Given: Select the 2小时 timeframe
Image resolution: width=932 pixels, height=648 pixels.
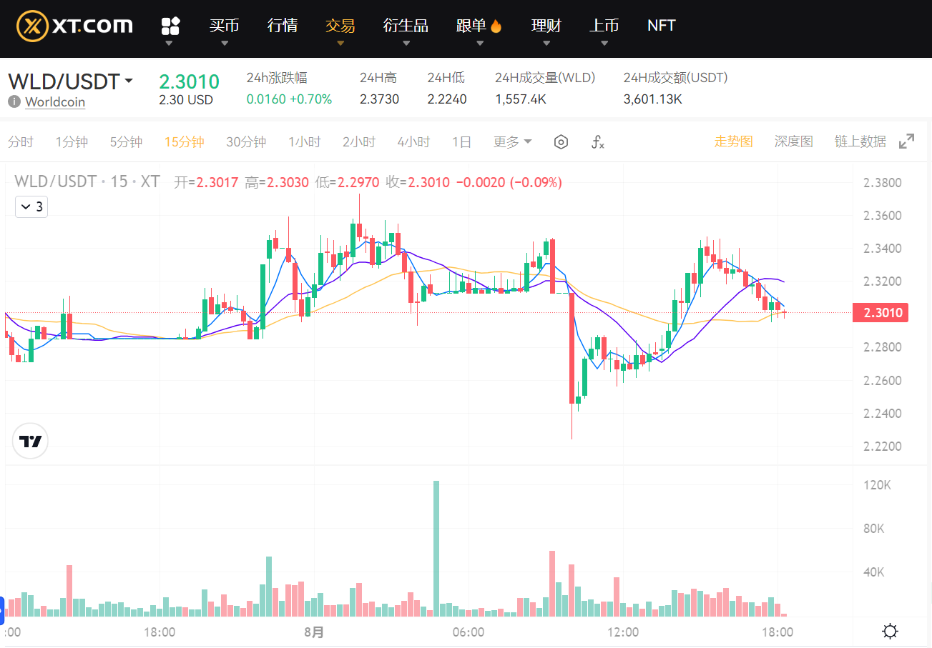Looking at the screenshot, I should click(x=359, y=142).
